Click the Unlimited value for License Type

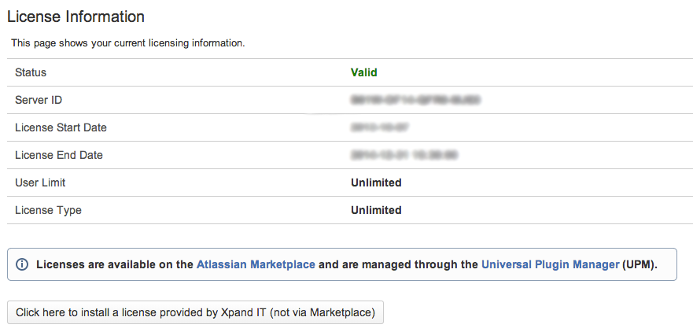point(376,210)
